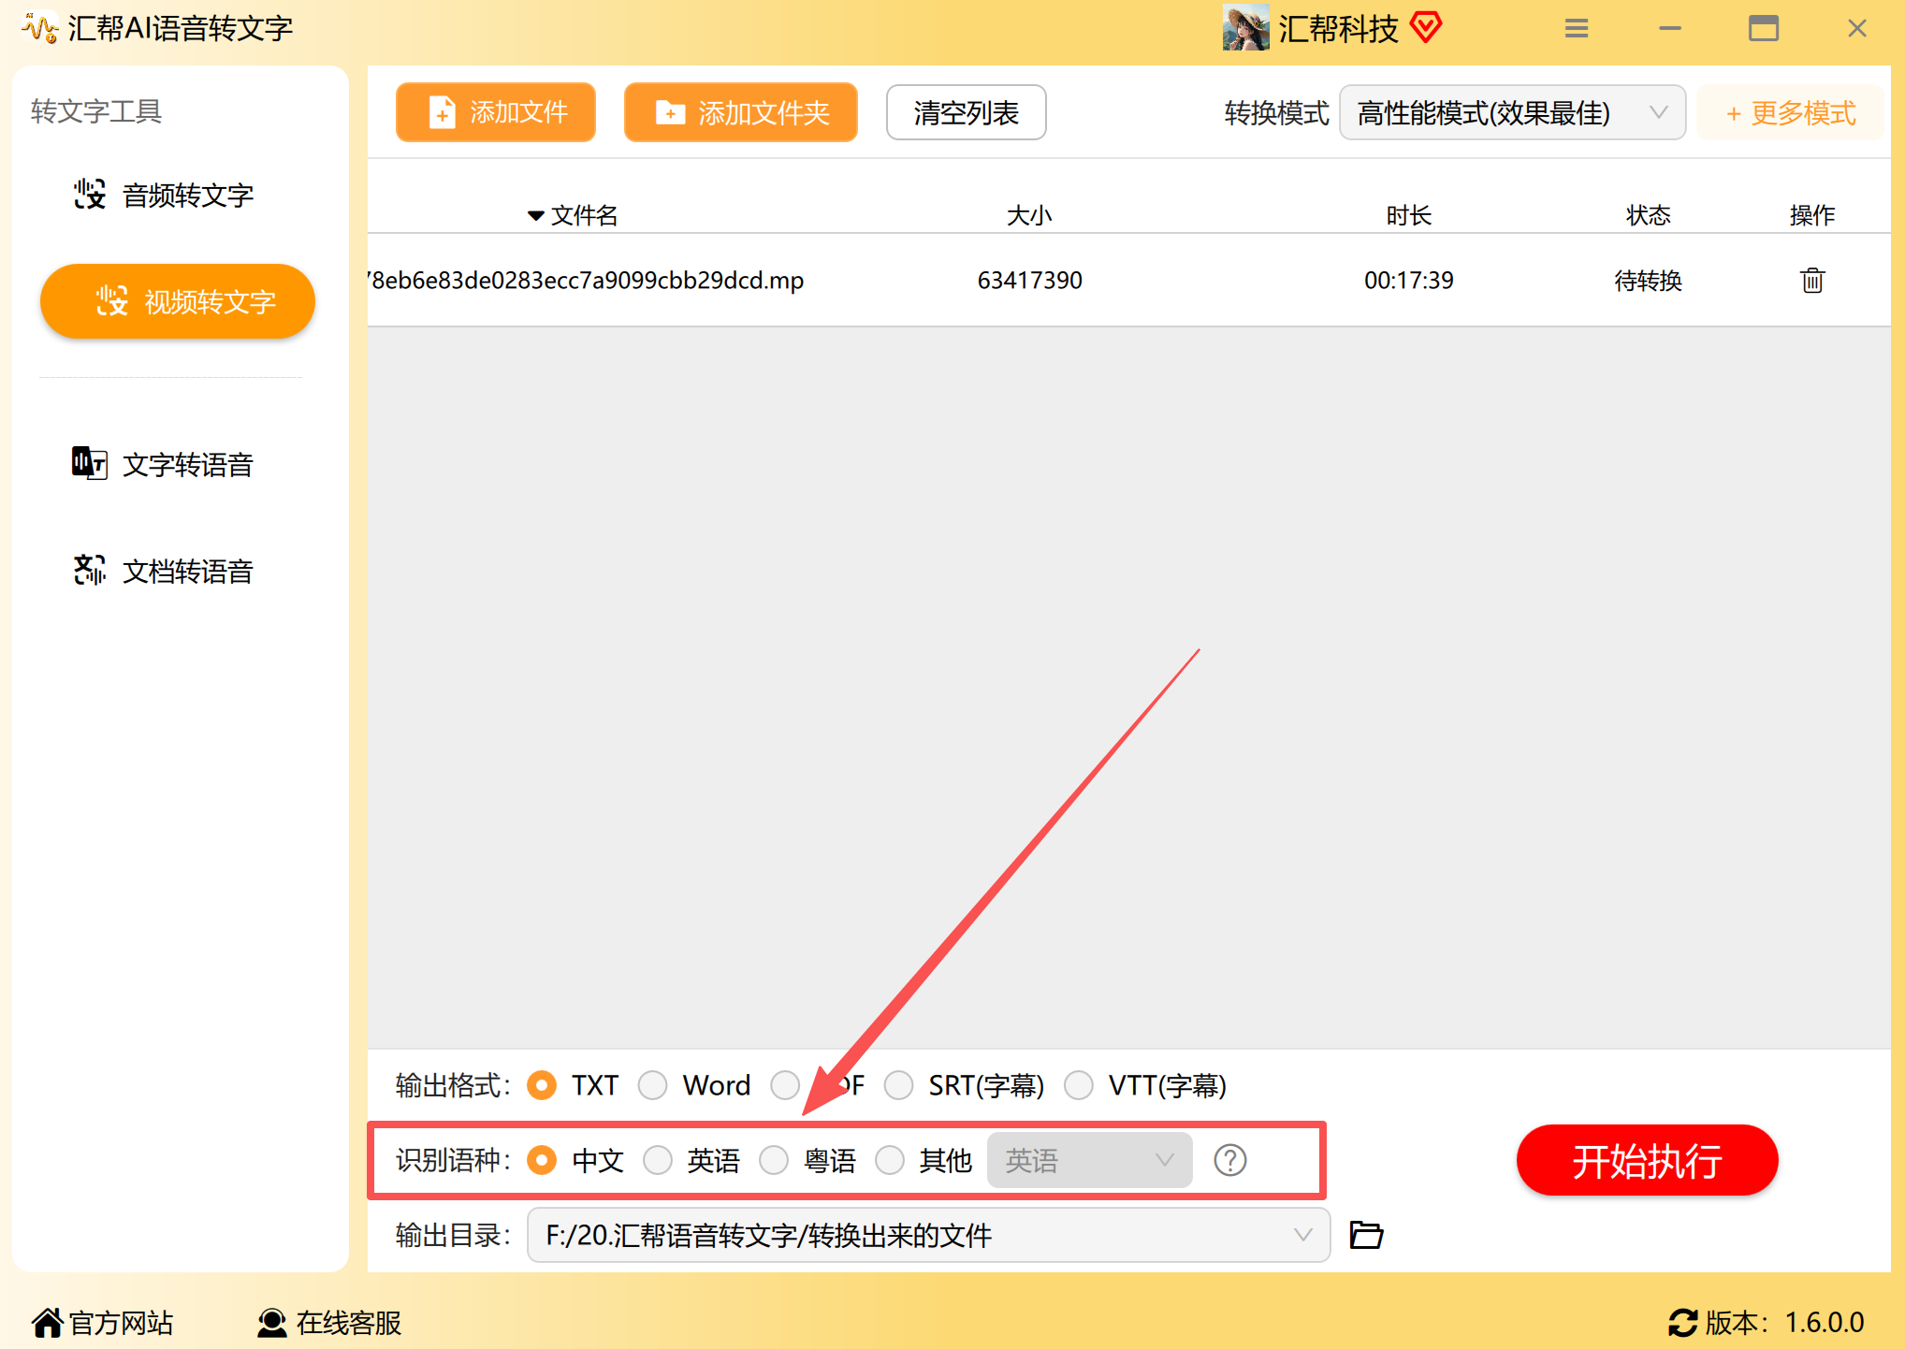Click the 更多模式 button
Image resolution: width=1905 pixels, height=1349 pixels.
(1790, 113)
